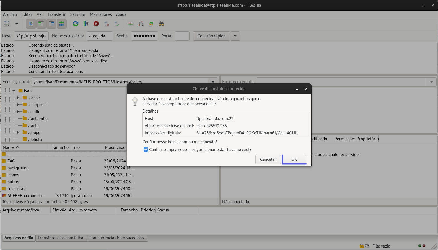This screenshot has width=438, height=250.
Task: Open the Ver menu
Action: pyautogui.click(x=40, y=14)
